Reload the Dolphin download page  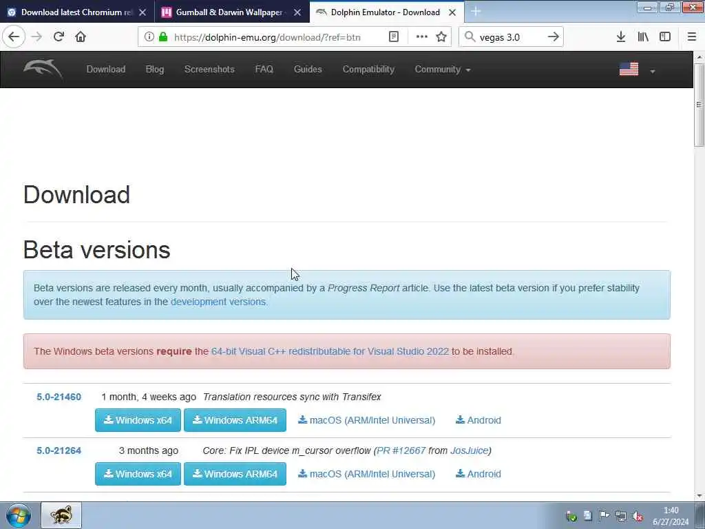pyautogui.click(x=59, y=37)
